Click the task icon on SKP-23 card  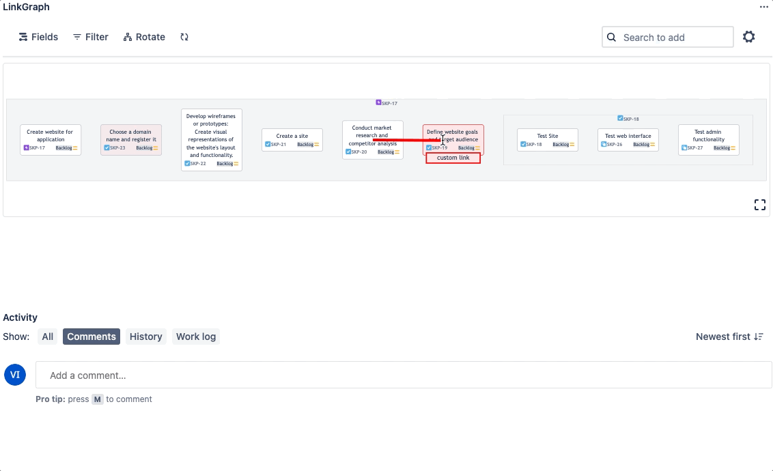(x=107, y=147)
